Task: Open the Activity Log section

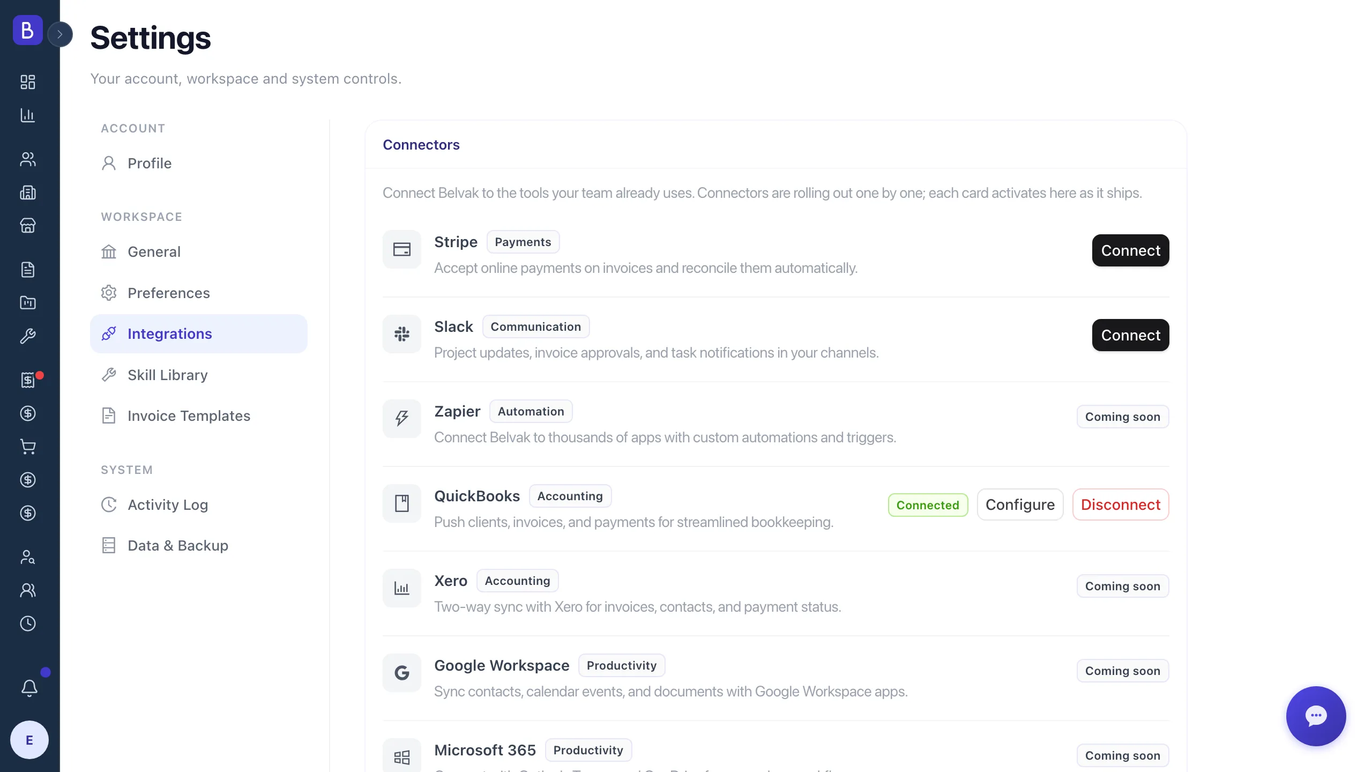Action: (199, 505)
